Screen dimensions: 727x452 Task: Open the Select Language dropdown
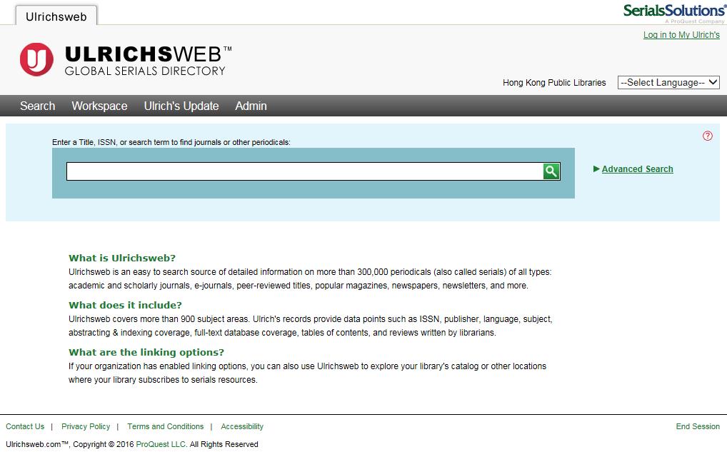[x=668, y=83]
